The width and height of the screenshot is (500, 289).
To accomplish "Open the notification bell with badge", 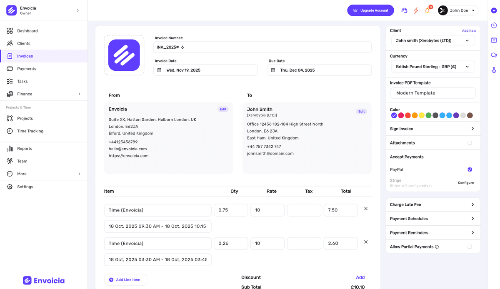I will pyautogui.click(x=427, y=10).
